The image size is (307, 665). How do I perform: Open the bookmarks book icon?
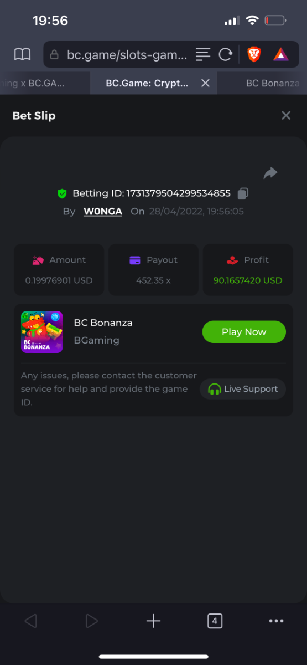(22, 54)
